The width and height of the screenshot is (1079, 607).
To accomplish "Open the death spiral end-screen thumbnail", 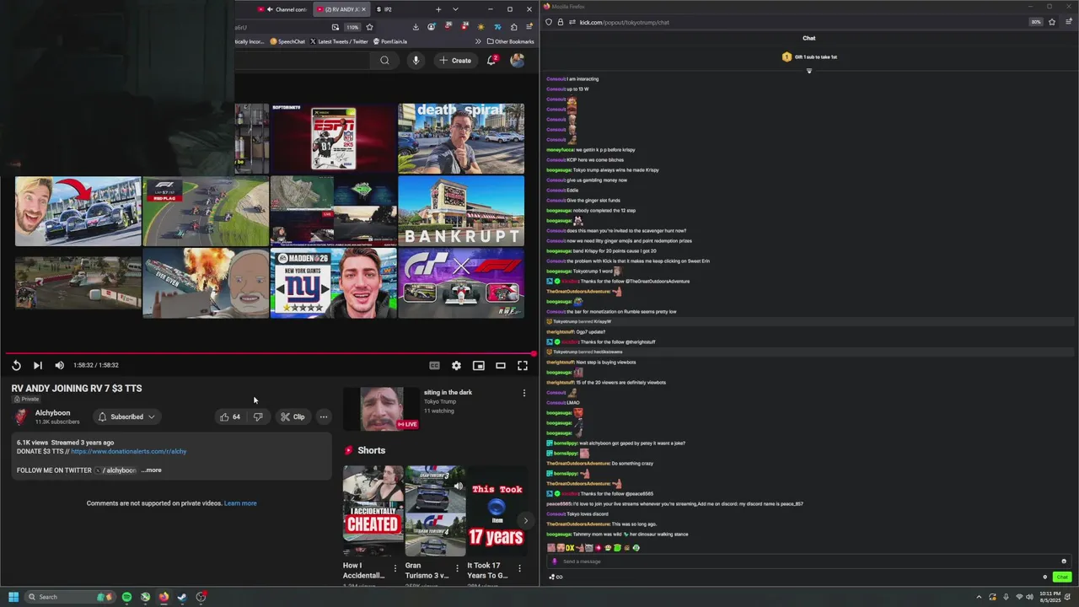I will tap(461, 138).
